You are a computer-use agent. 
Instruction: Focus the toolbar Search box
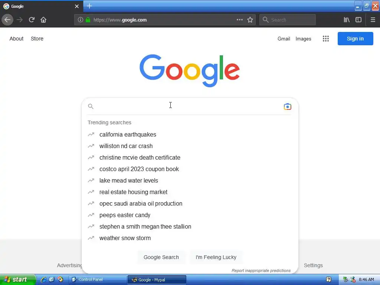coord(288,20)
